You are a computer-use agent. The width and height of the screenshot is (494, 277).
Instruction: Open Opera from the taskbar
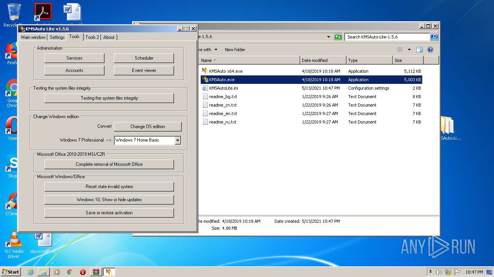pyautogui.click(x=83, y=272)
